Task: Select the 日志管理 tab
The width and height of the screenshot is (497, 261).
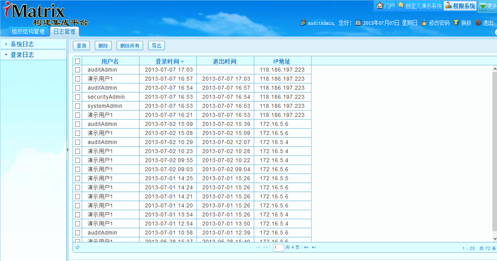Action: coord(64,31)
